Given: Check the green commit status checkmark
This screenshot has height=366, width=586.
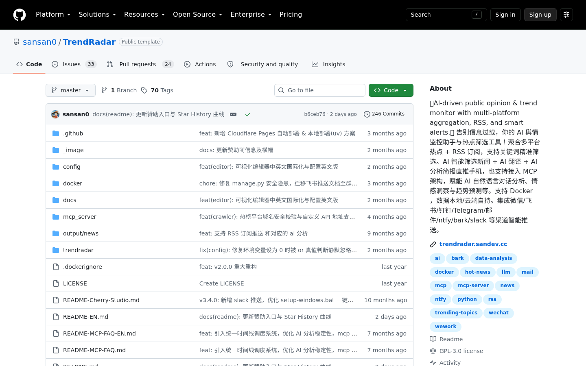Looking at the screenshot, I should click(247, 114).
